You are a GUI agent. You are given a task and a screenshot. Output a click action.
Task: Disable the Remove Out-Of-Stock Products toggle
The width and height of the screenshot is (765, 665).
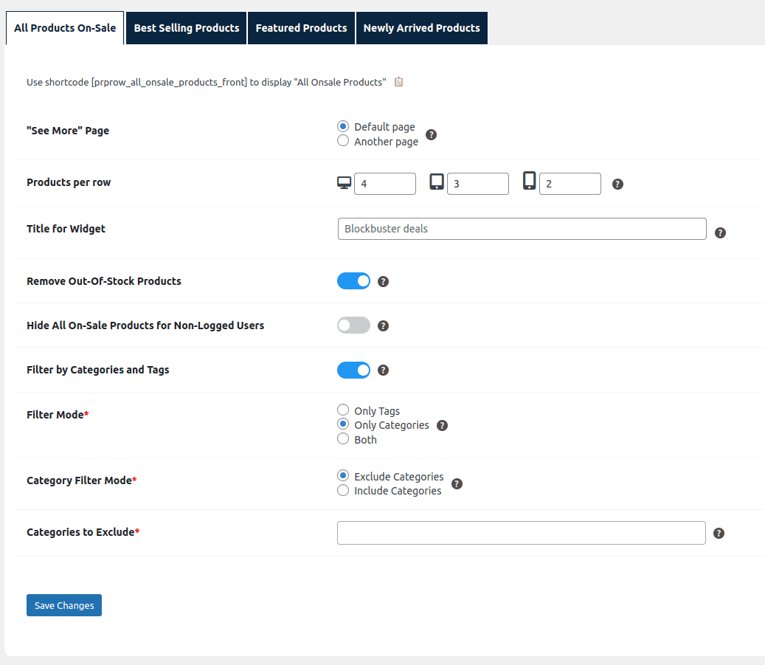(x=353, y=280)
